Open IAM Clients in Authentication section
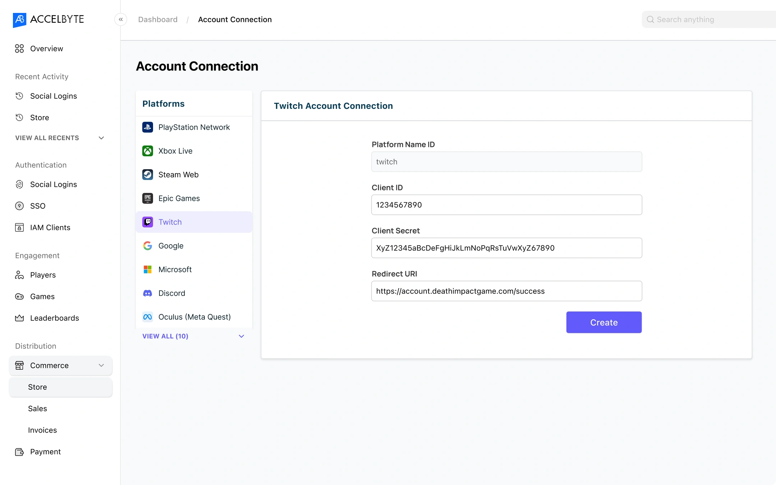This screenshot has width=776, height=485. (x=50, y=227)
